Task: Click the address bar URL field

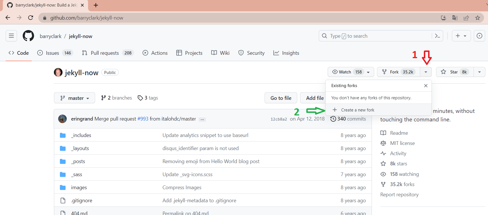Action: [x=238, y=18]
